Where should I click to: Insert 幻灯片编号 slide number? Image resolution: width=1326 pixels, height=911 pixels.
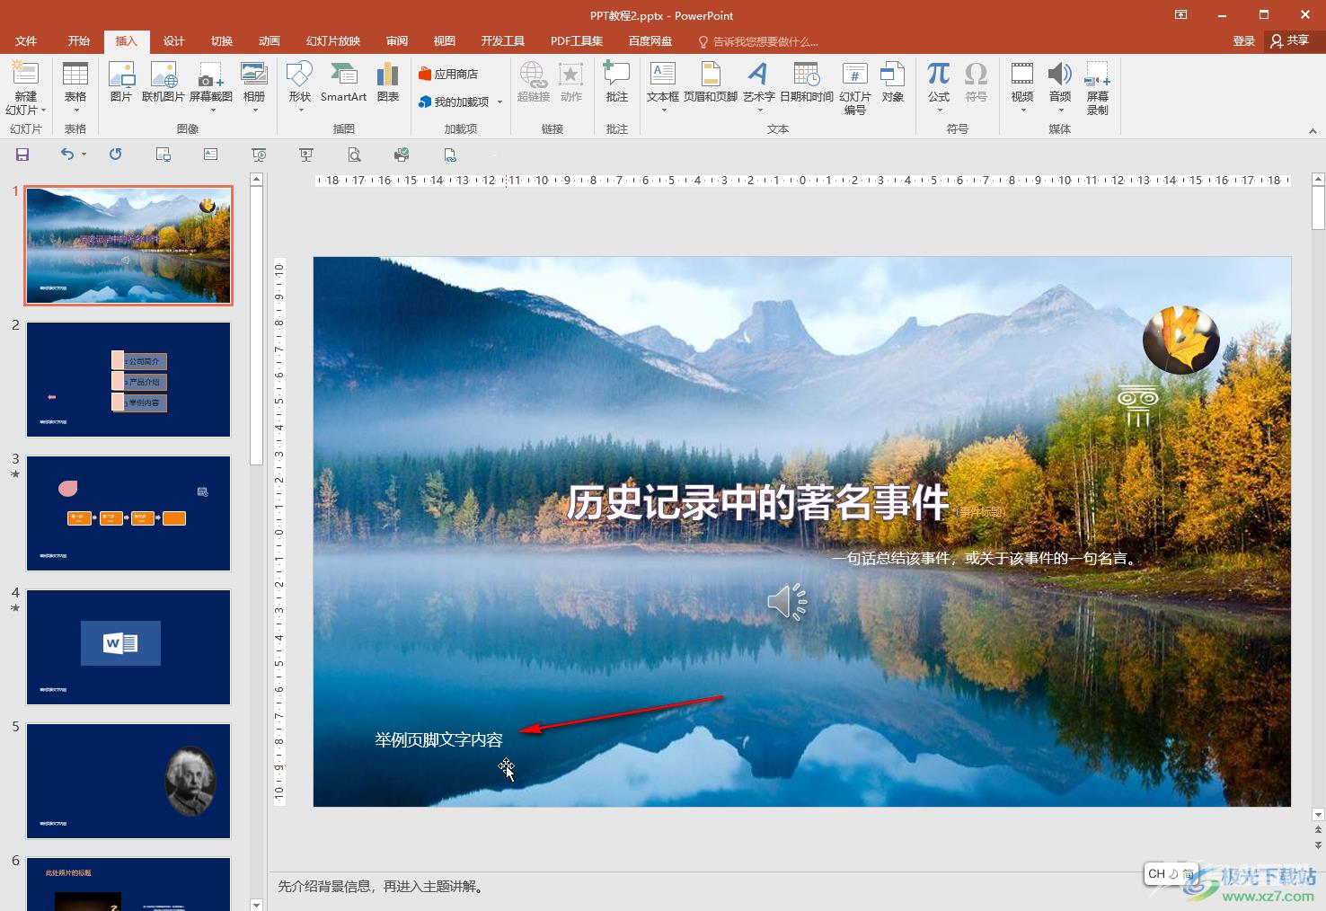pyautogui.click(x=855, y=88)
